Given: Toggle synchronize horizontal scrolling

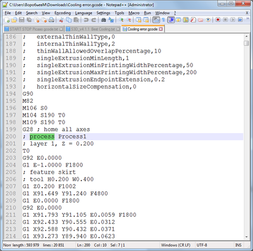Looking at the screenshot, I should coord(146,20).
